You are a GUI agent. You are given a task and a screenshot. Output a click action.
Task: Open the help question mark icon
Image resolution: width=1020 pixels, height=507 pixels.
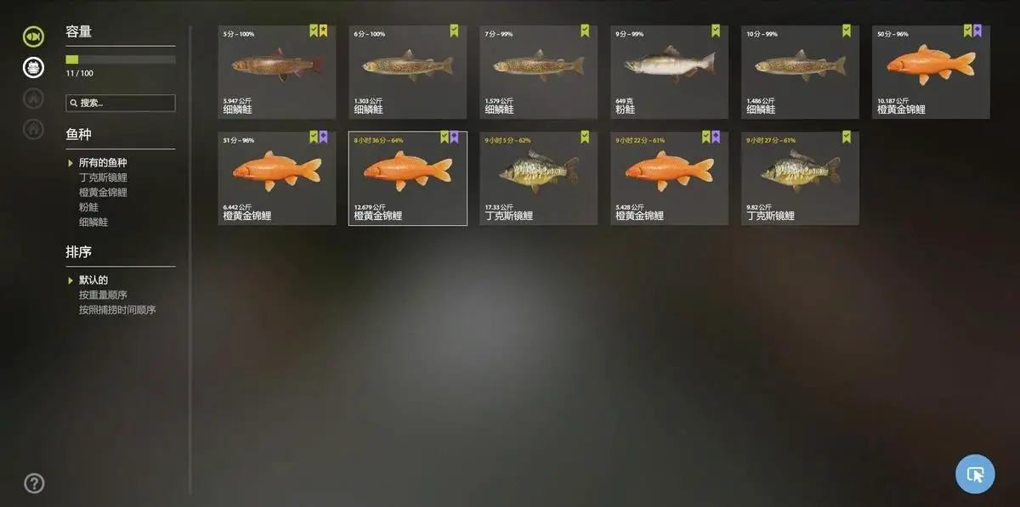coord(34,483)
